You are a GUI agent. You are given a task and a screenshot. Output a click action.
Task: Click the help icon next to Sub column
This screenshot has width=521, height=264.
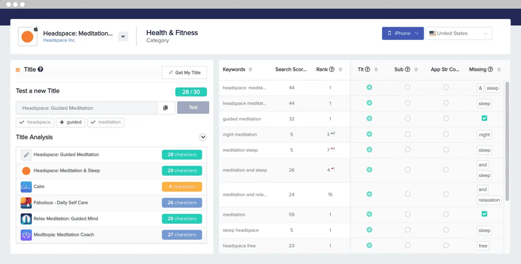pos(407,69)
